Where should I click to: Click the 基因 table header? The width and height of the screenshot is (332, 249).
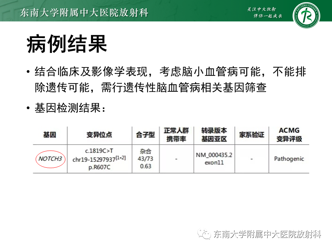point(50,135)
